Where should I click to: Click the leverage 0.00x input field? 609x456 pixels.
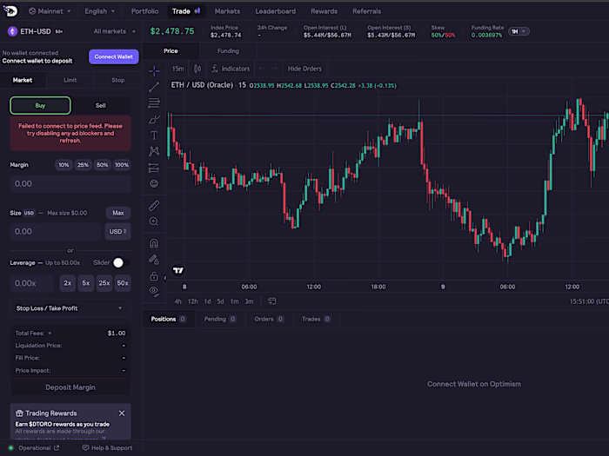tap(32, 283)
